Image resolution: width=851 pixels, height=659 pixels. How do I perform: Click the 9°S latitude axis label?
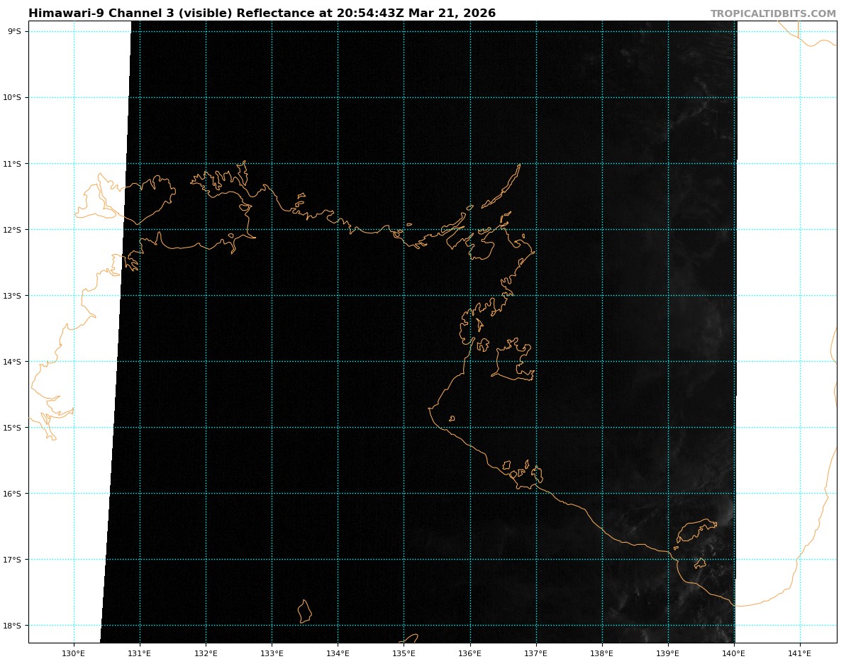pyautogui.click(x=14, y=31)
